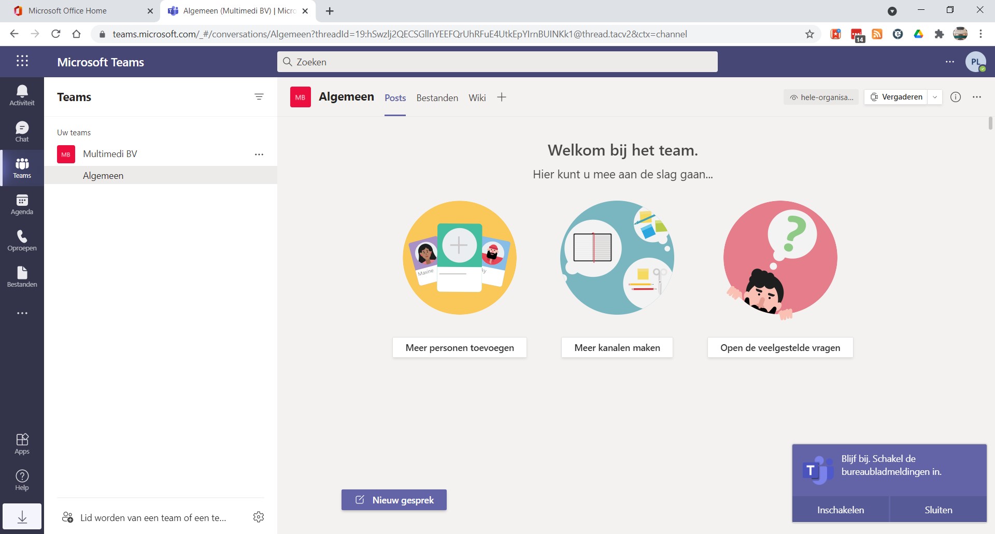
Task: Click the add people illustration
Action: tap(460, 258)
